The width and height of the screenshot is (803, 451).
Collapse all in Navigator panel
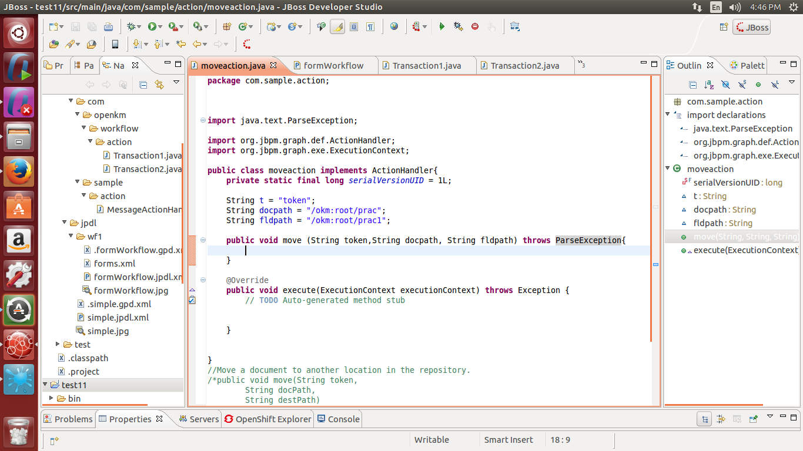point(143,85)
